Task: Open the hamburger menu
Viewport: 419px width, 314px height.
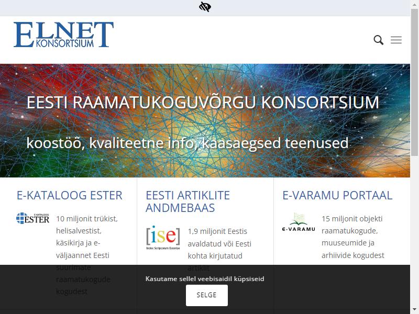Action: coord(396,40)
